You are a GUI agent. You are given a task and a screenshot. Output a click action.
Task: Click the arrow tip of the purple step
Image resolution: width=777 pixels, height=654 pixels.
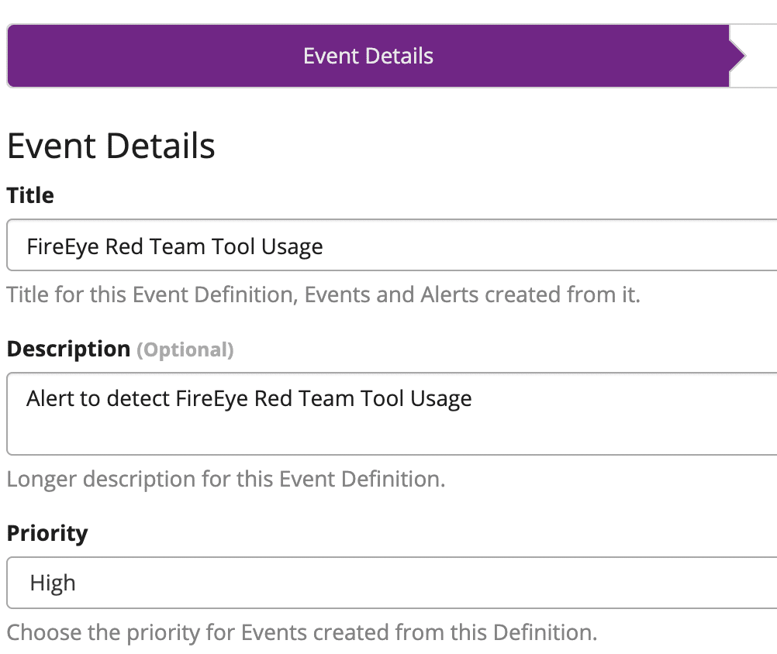click(x=737, y=56)
